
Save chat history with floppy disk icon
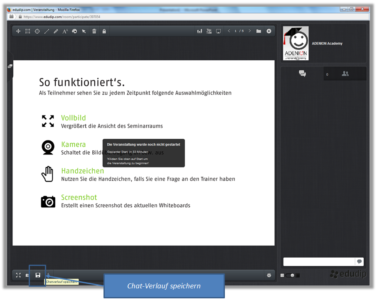point(37,275)
